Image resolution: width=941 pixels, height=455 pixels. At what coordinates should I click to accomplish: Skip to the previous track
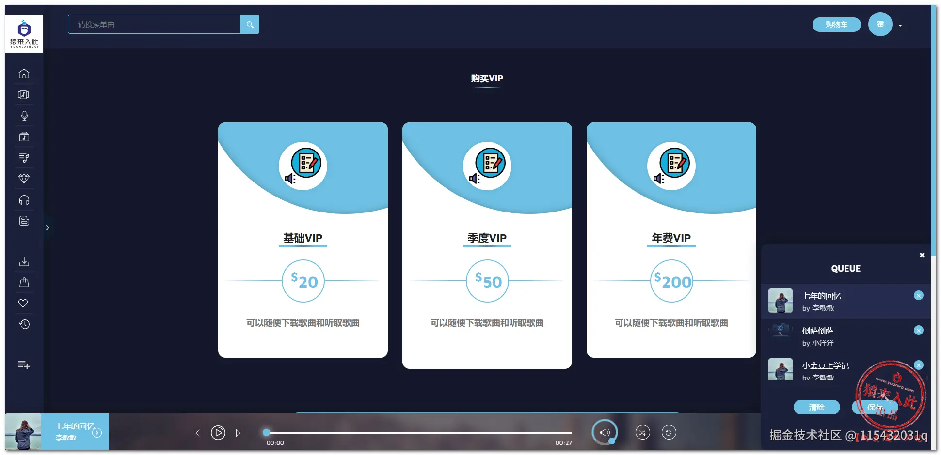197,433
